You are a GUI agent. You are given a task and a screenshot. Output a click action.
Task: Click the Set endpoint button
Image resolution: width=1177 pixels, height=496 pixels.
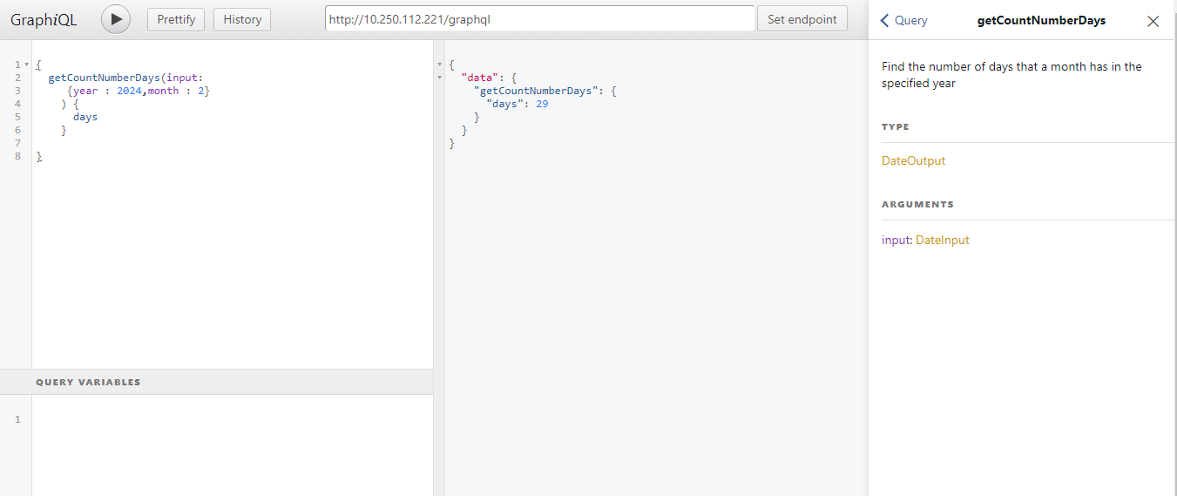[802, 19]
